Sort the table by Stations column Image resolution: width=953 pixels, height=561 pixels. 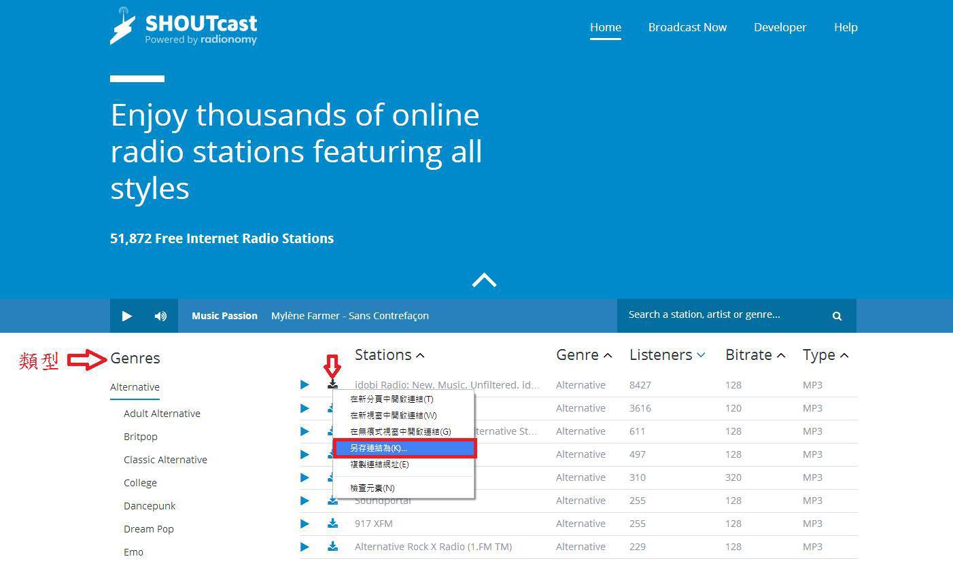(389, 355)
